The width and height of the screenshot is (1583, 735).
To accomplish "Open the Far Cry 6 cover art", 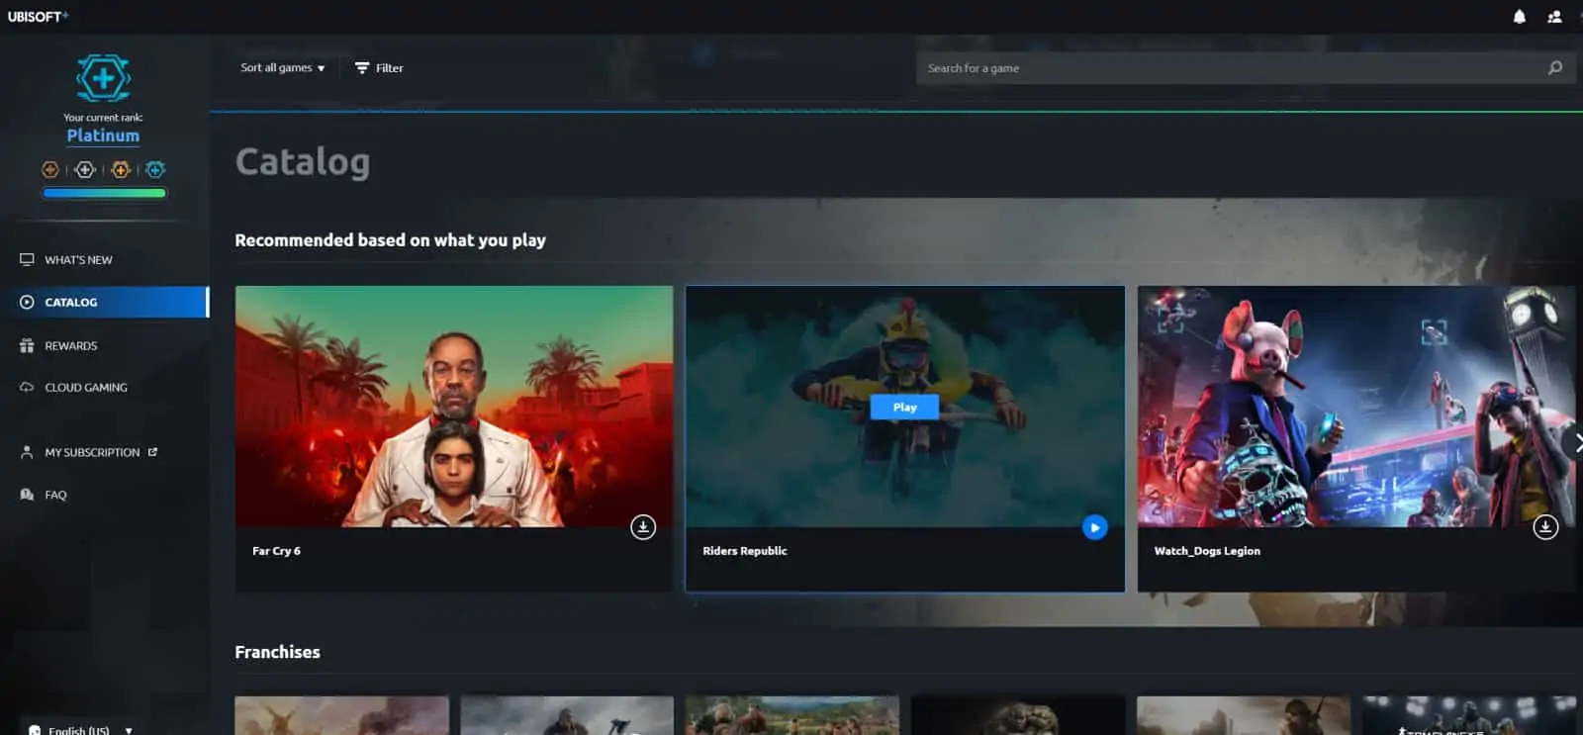I will tap(454, 407).
